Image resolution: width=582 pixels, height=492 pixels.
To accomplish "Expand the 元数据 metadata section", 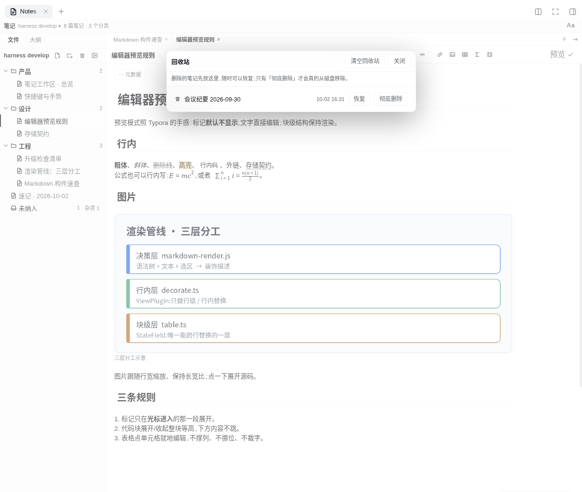I will click(130, 75).
